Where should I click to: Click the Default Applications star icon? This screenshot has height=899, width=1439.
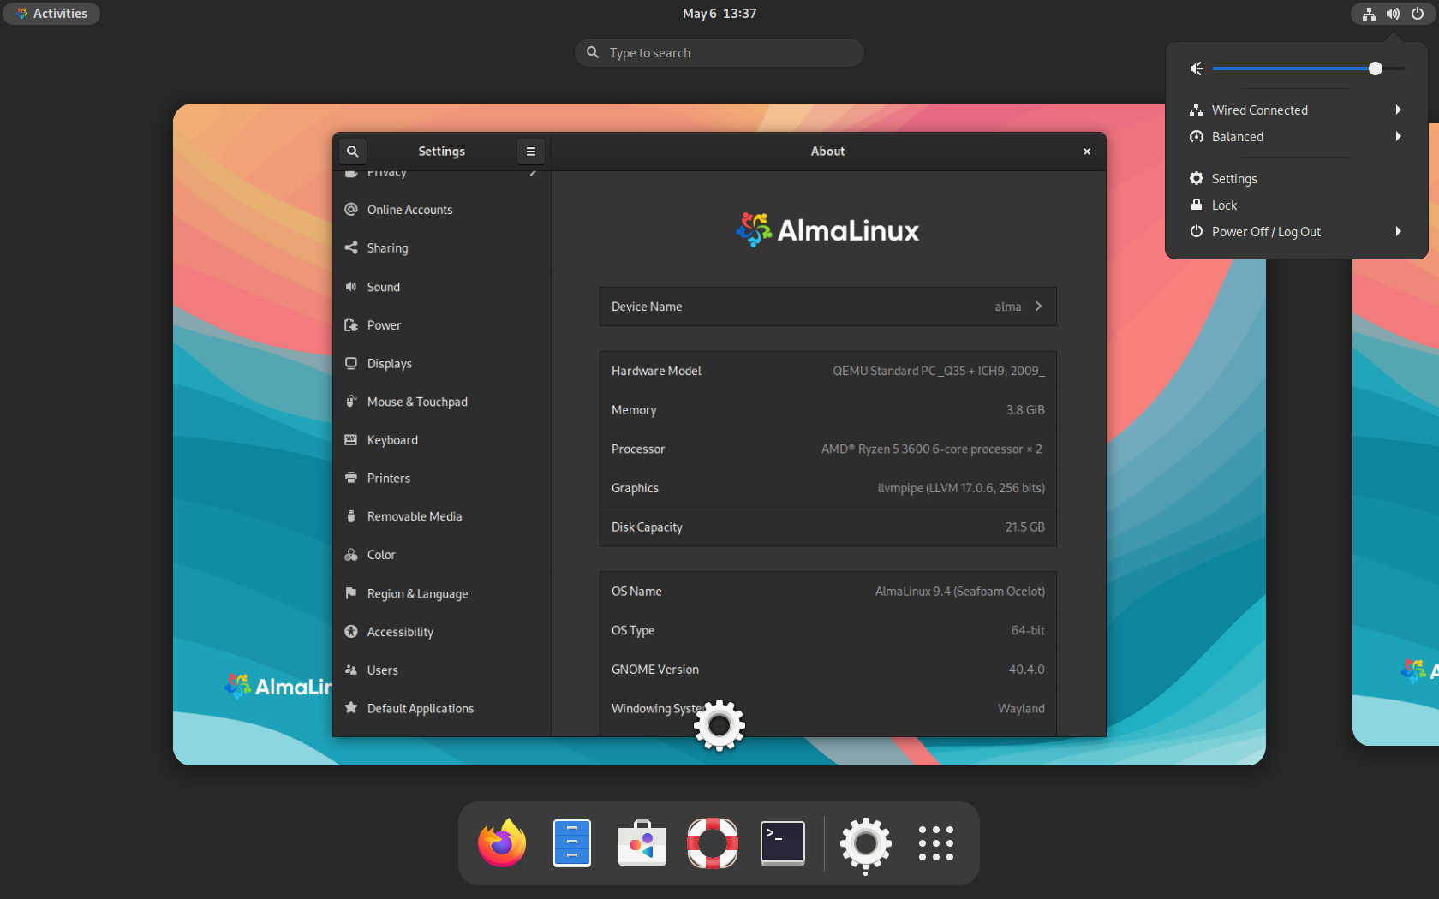click(x=351, y=708)
